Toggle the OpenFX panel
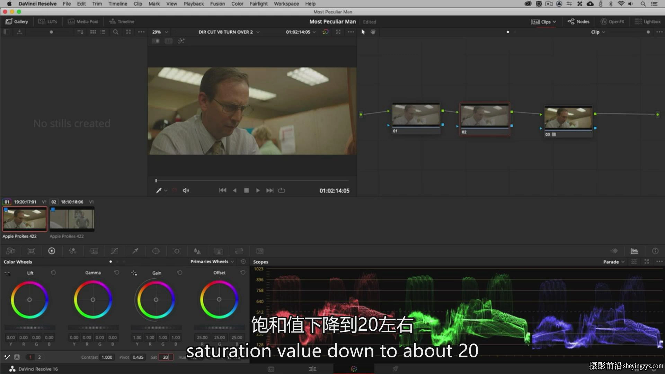The height and width of the screenshot is (374, 665). [x=612, y=21]
